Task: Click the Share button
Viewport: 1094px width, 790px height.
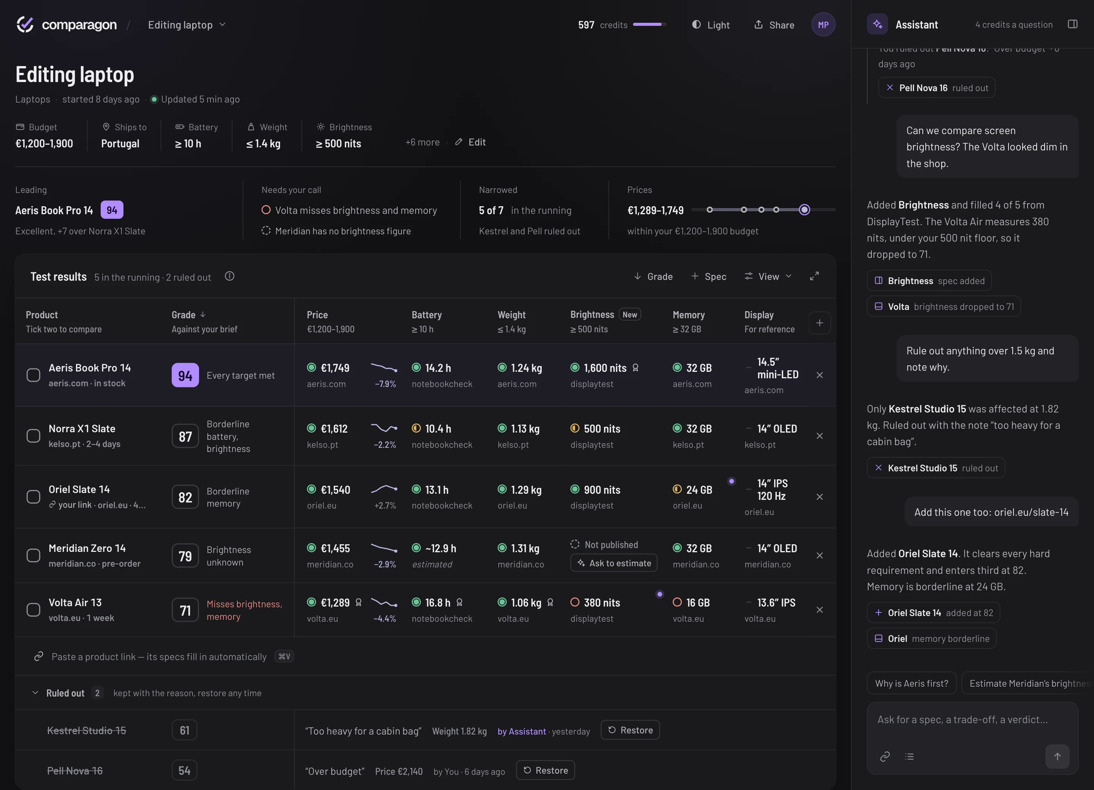Action: [774, 25]
